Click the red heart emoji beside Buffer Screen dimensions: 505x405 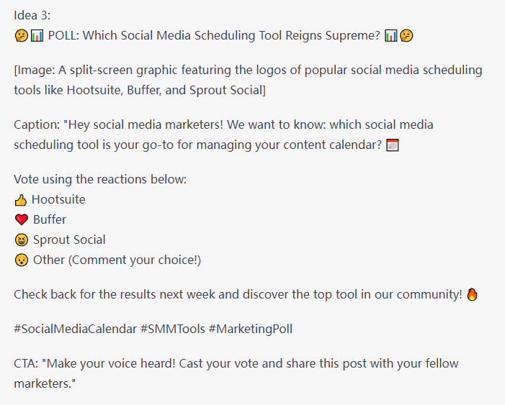(x=22, y=220)
